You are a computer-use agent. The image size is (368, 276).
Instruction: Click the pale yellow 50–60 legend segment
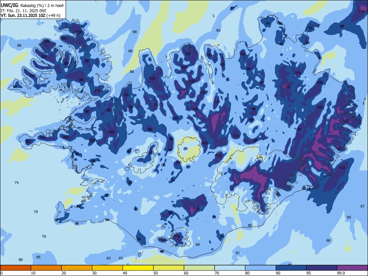click(x=169, y=268)
